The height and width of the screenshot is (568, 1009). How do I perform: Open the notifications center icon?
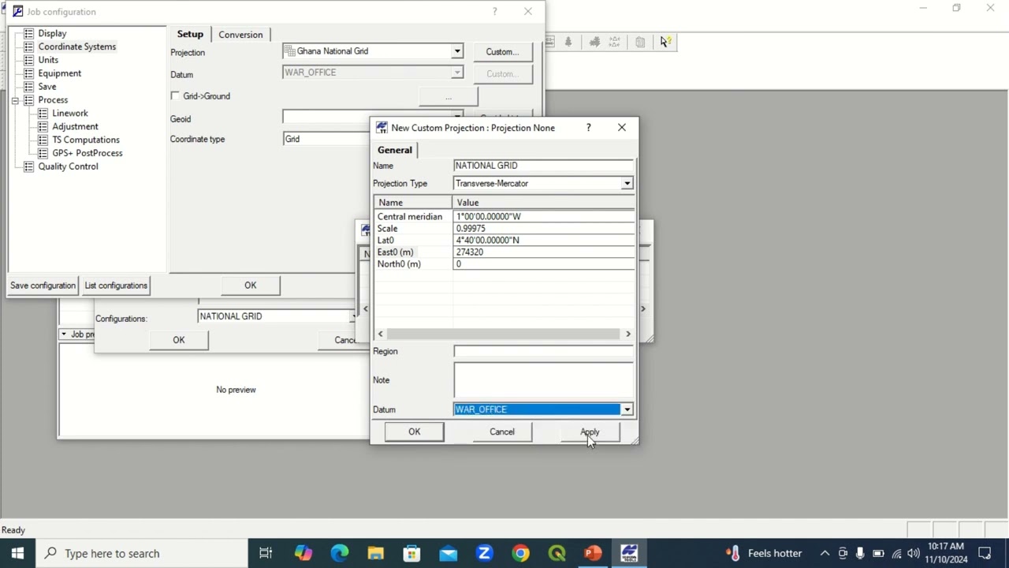tap(985, 553)
